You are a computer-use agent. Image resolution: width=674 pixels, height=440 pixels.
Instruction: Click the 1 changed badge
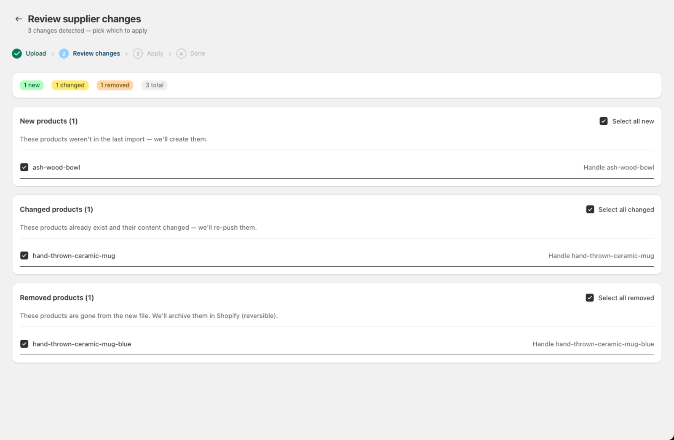(x=70, y=85)
